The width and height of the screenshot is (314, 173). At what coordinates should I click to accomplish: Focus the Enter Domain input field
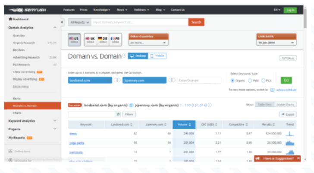tap(199, 80)
